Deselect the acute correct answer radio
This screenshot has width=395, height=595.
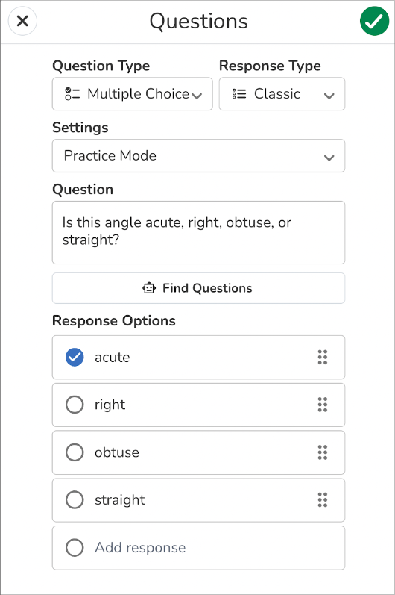(x=75, y=357)
